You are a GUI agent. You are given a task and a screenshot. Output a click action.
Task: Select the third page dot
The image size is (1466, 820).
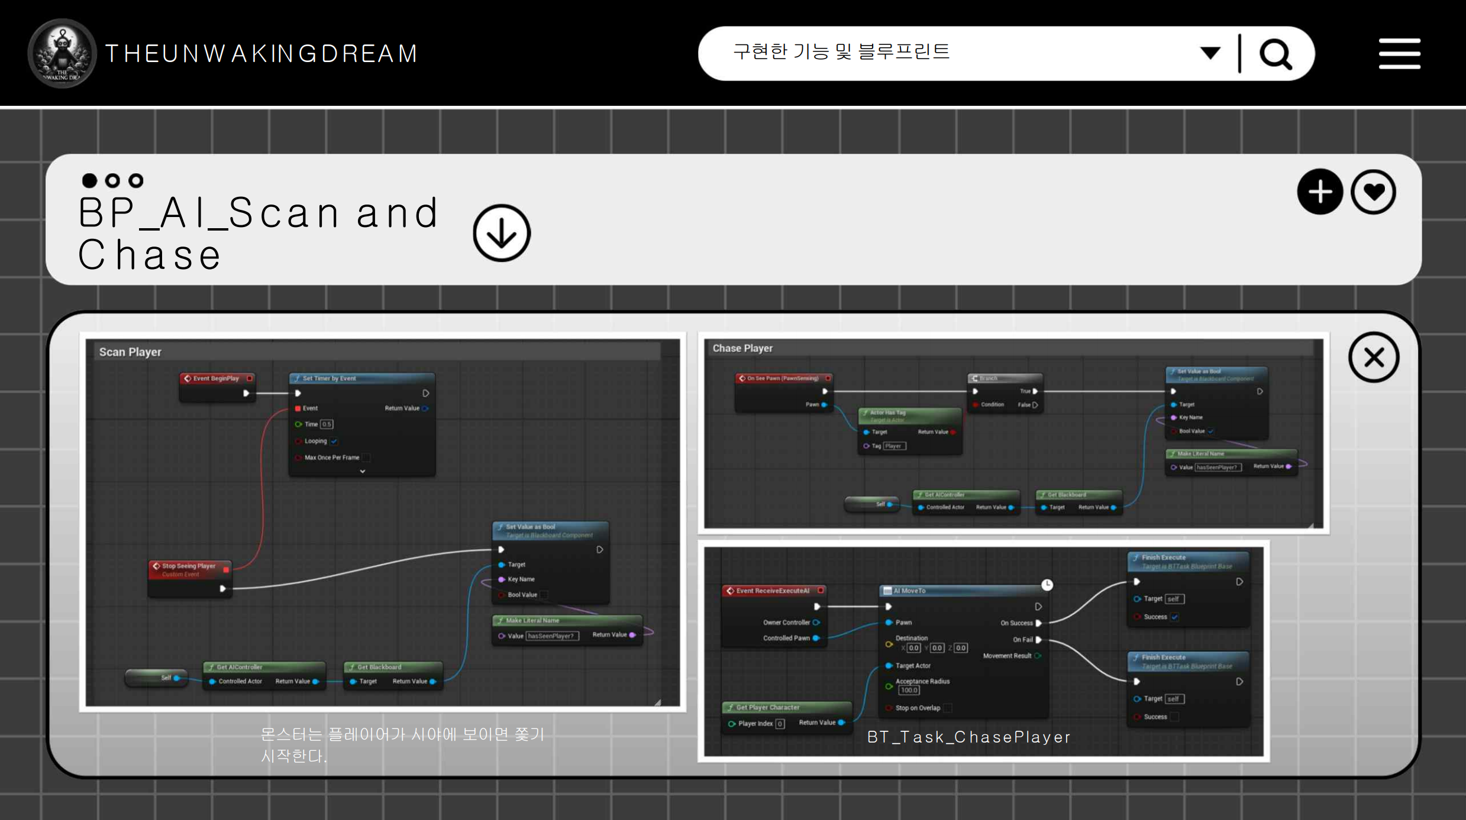click(136, 180)
